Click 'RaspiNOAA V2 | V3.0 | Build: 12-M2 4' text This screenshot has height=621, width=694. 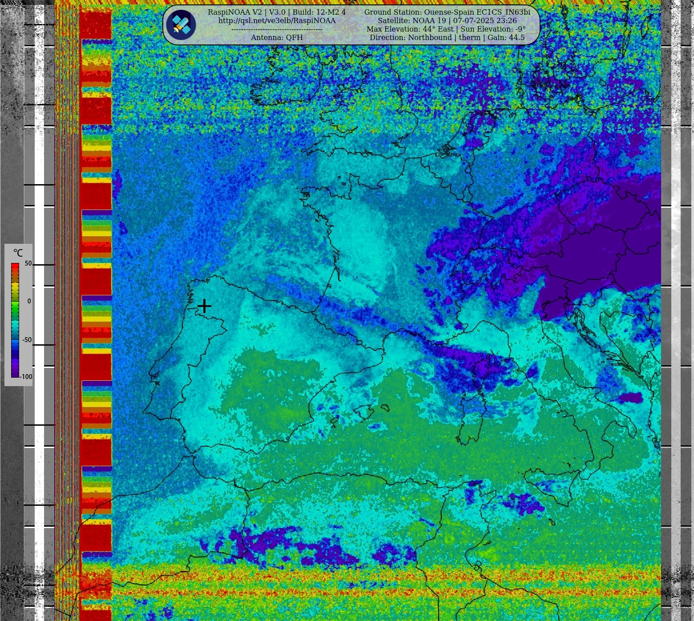click(x=277, y=12)
